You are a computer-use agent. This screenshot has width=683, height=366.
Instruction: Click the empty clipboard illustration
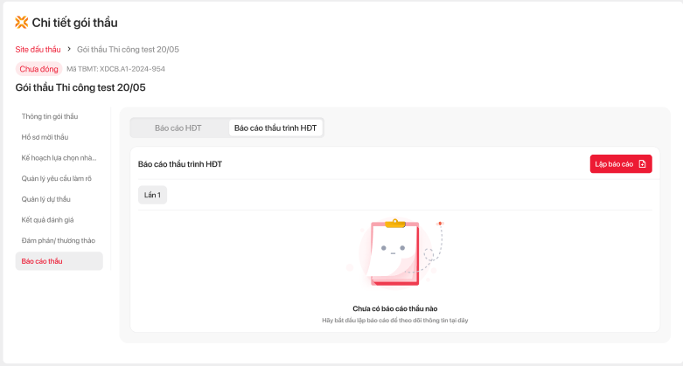[x=393, y=254]
